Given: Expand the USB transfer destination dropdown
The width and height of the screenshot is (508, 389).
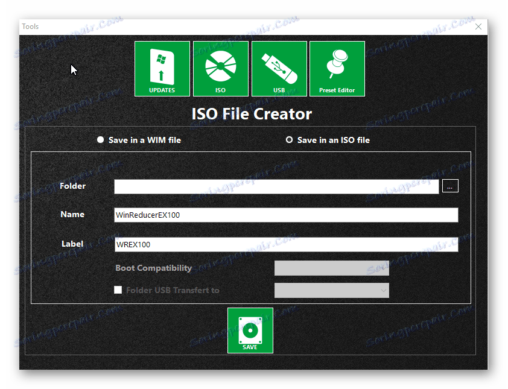Looking at the screenshot, I should pos(331,290).
